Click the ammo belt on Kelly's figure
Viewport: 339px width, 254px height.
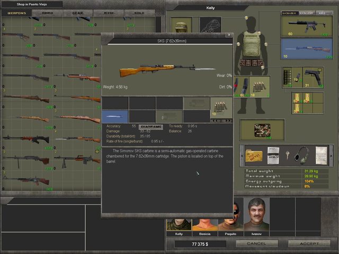(252, 63)
